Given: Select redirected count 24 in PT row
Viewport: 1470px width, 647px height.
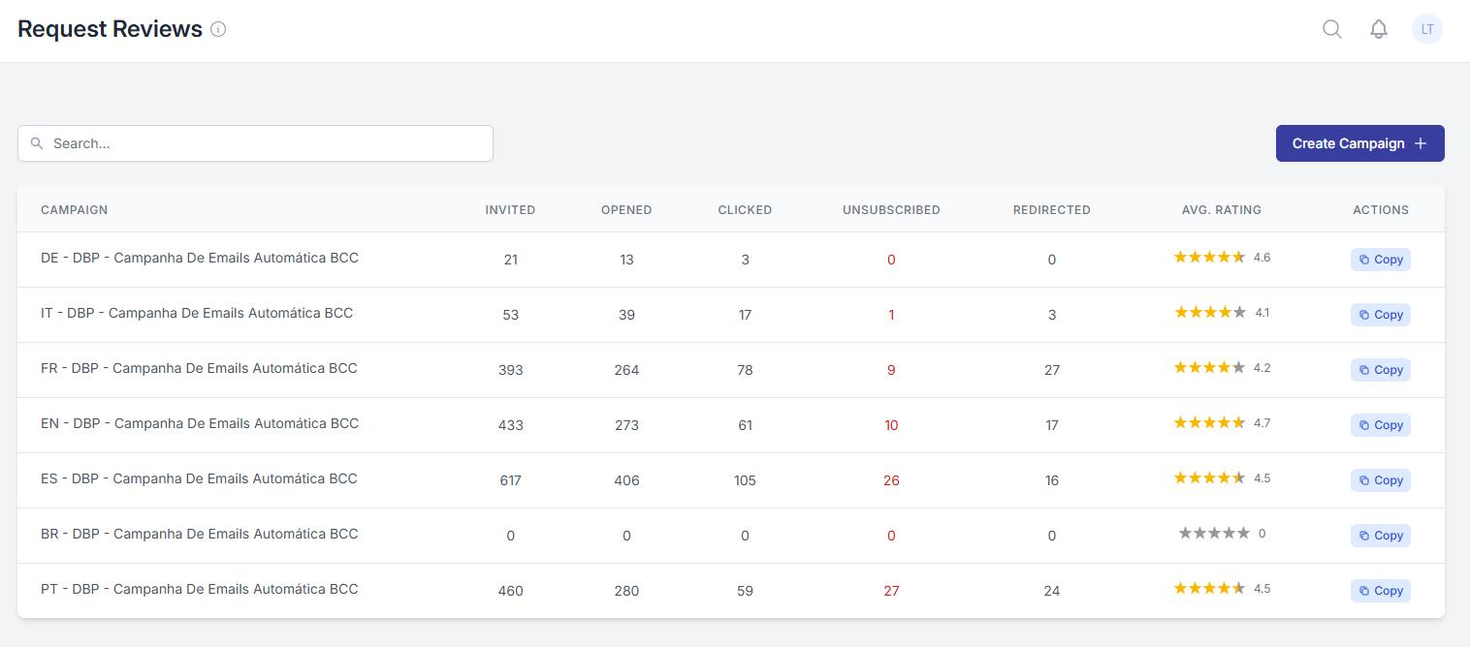Looking at the screenshot, I should tap(1052, 591).
